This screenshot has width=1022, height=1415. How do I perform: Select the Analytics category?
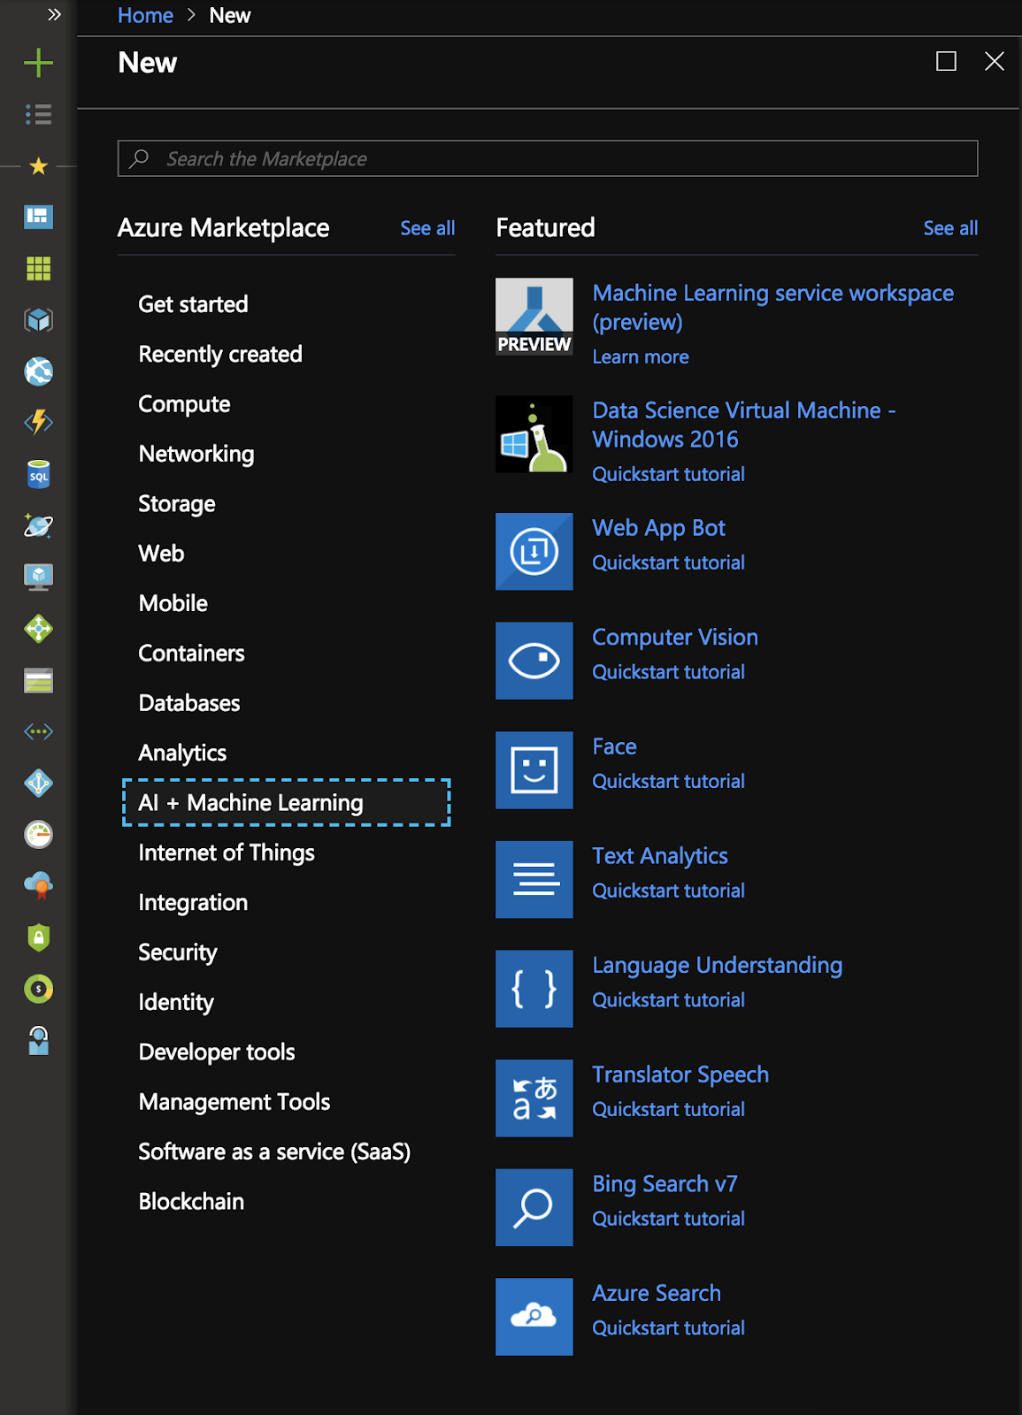point(182,753)
